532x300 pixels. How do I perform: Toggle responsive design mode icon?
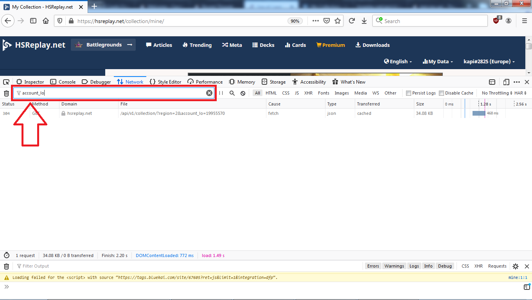tap(506, 82)
